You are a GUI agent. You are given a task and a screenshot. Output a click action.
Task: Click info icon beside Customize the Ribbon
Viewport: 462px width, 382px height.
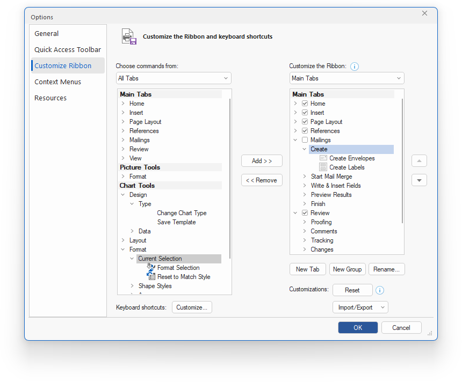pos(355,67)
